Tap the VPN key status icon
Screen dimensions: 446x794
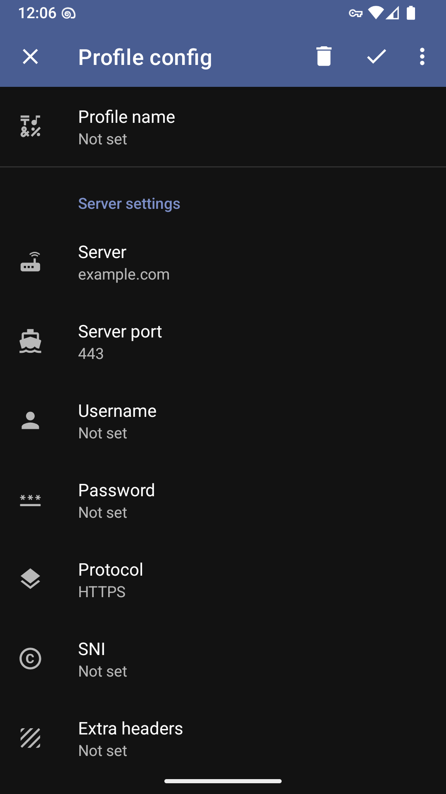coord(356,14)
